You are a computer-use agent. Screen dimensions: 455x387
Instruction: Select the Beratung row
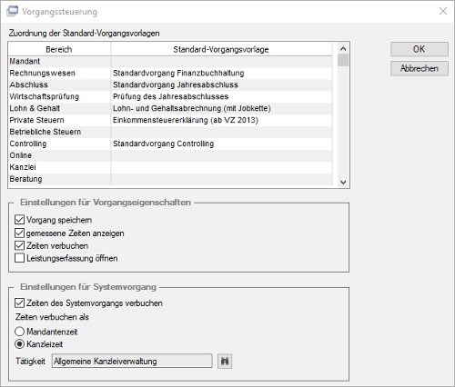(170, 179)
